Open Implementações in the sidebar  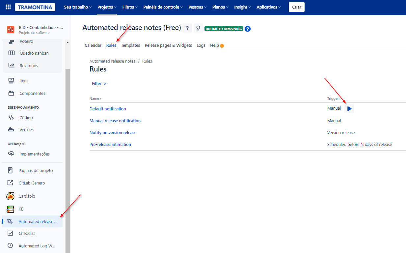click(35, 154)
